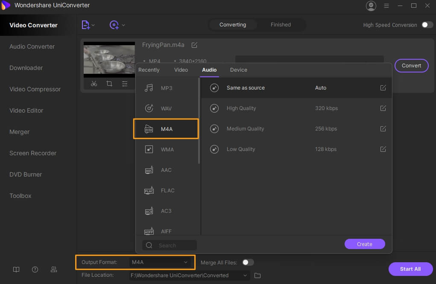Screen dimensions: 436x284
Task: Switch to the Recently tab
Action: (149, 70)
